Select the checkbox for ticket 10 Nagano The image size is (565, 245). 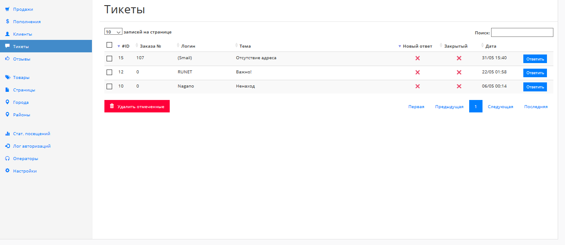coord(109,86)
